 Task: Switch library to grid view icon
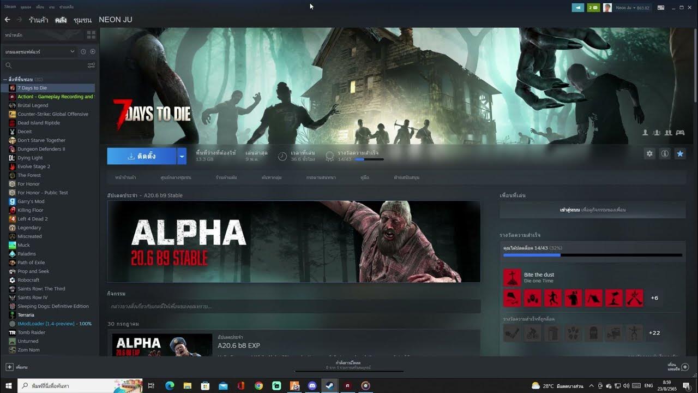(x=91, y=34)
